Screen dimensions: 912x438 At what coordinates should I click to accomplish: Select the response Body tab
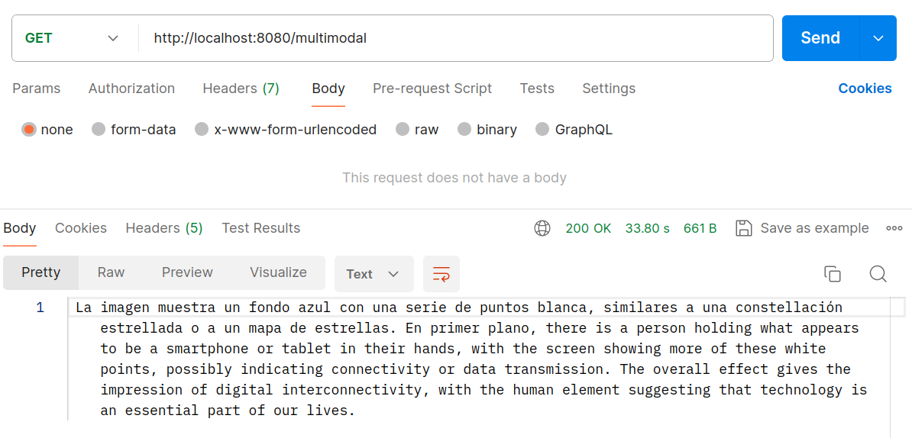[x=20, y=228]
